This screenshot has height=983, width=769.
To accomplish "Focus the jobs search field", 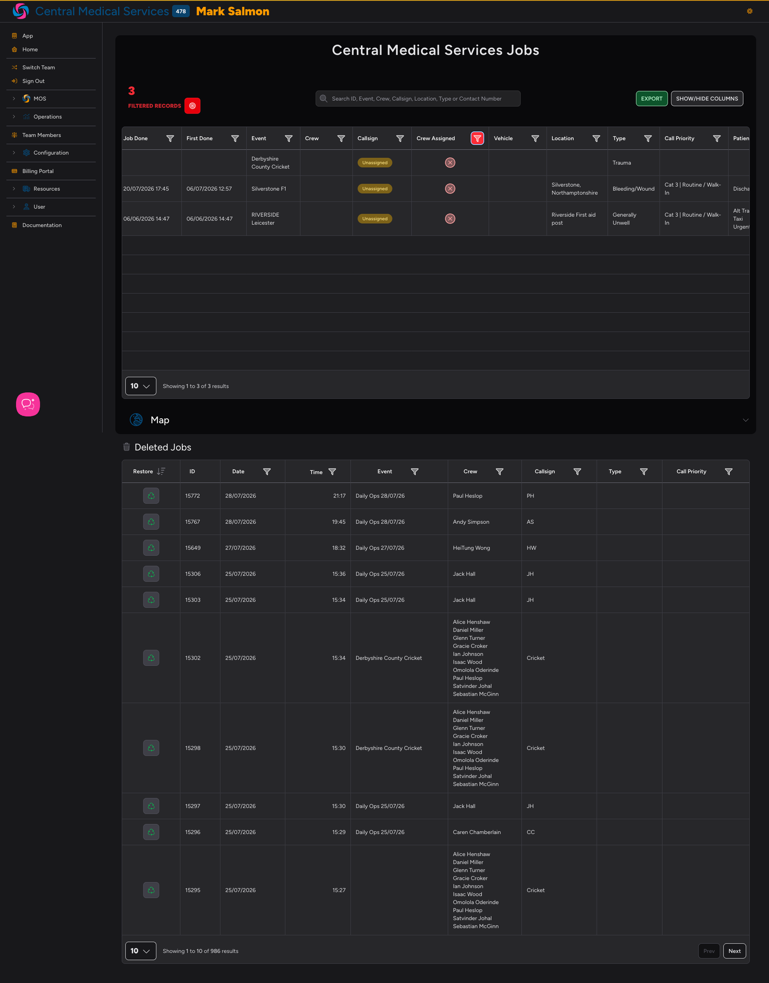I will pyautogui.click(x=418, y=98).
